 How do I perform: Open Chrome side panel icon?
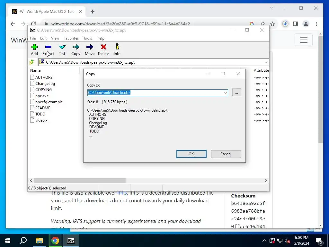pos(296,24)
